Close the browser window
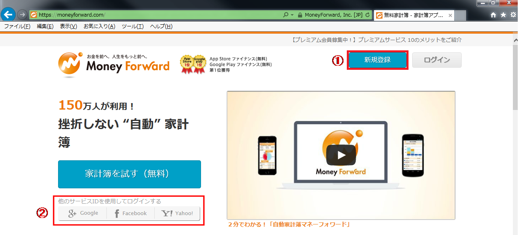Screen dimensions: 521x235 click(509, 3)
